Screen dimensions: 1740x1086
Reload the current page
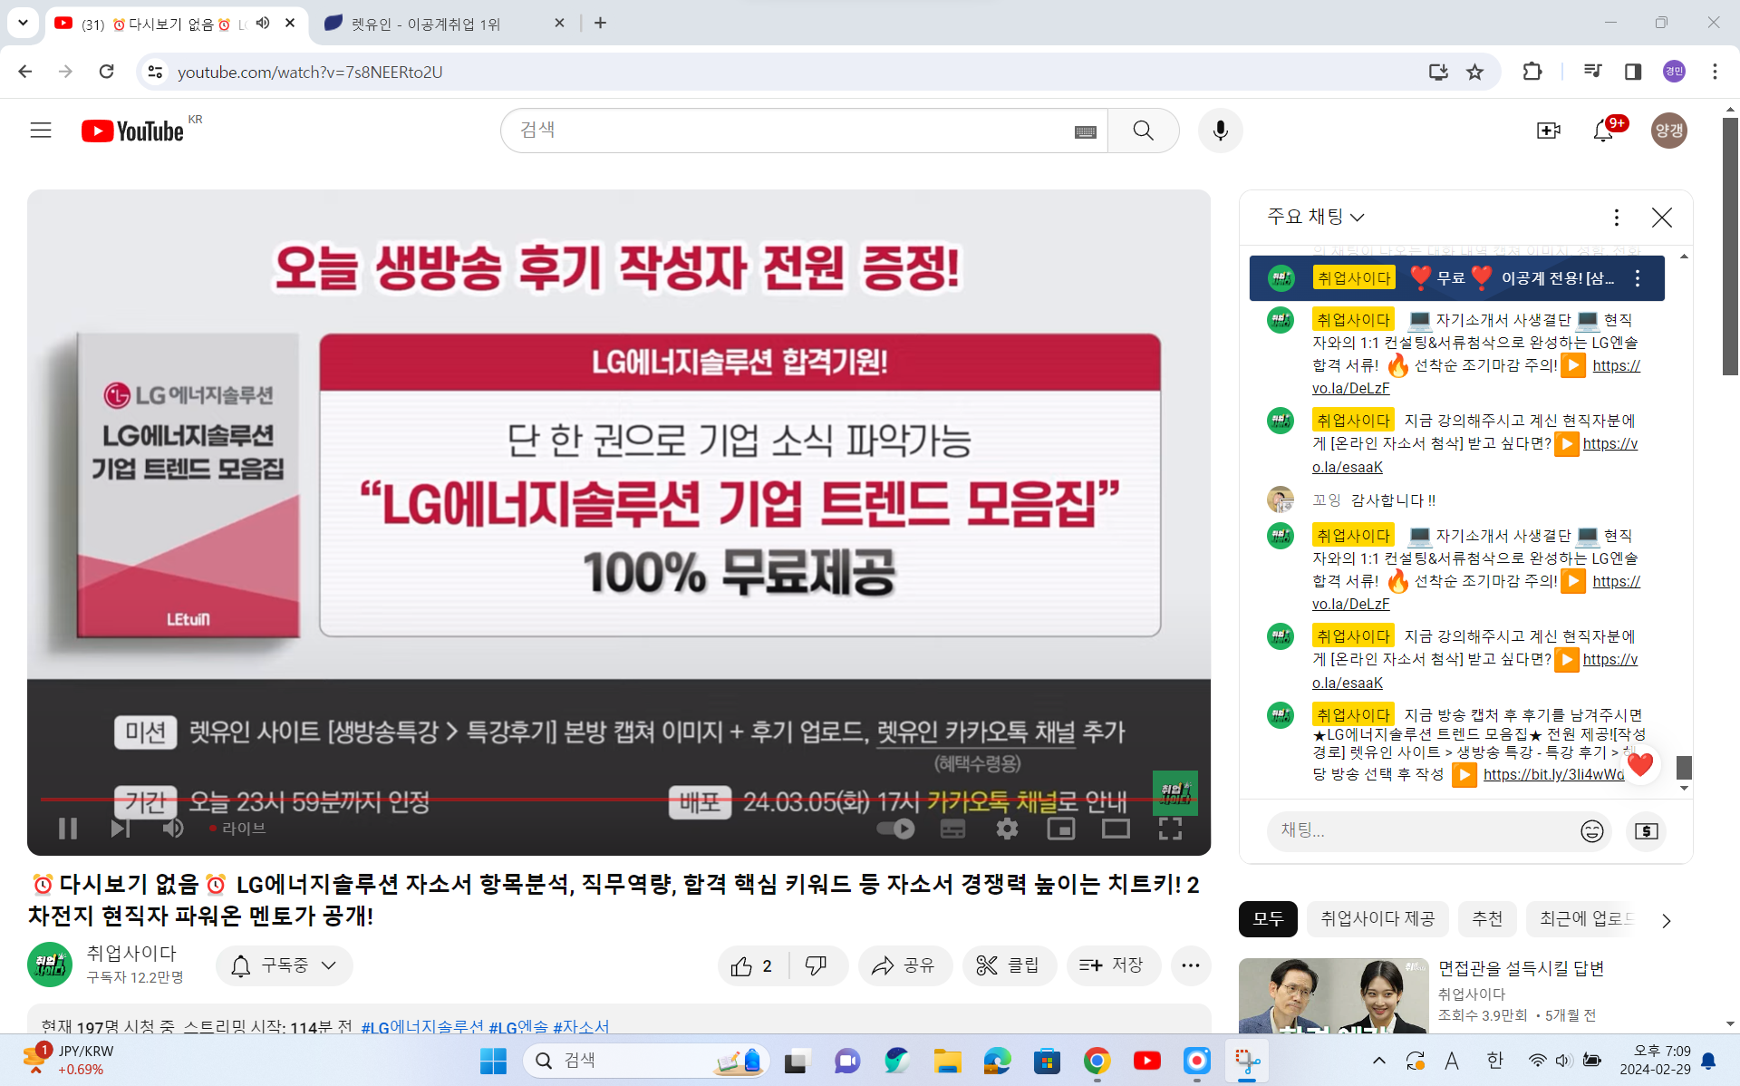[107, 72]
